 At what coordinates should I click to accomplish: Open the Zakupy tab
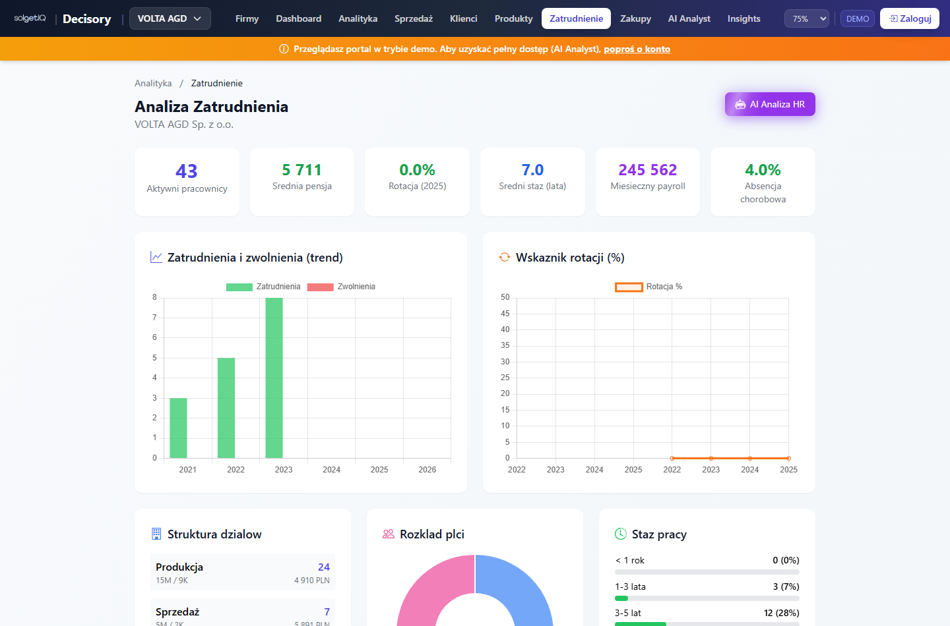point(636,18)
